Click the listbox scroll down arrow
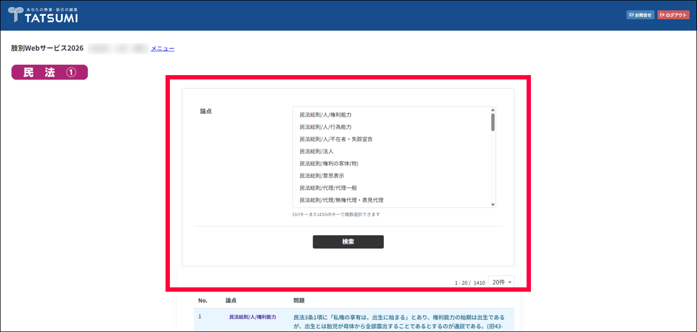697x332 pixels. pos(493,205)
